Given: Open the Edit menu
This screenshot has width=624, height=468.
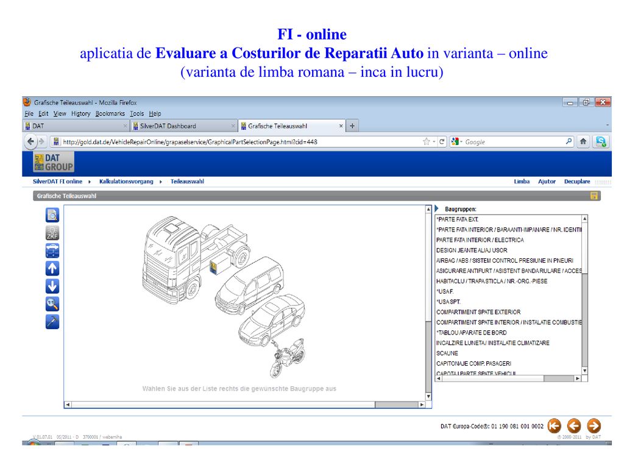Looking at the screenshot, I should (x=43, y=113).
